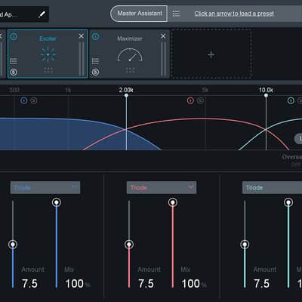Bypass the red mid band
The width and height of the screenshot is (302, 302).
coord(190,100)
